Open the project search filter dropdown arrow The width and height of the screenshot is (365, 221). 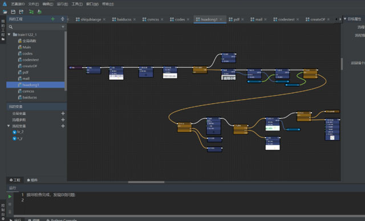(63, 27)
